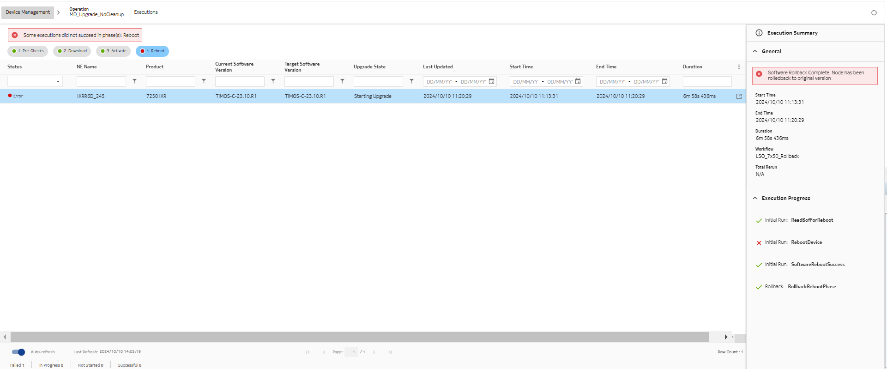Image resolution: width=887 pixels, height=369 pixels.
Task: Open the End Time calendar picker
Action: (x=664, y=81)
